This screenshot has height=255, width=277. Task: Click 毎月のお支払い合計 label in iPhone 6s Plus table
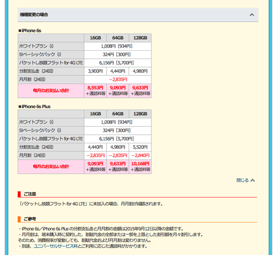51,167
